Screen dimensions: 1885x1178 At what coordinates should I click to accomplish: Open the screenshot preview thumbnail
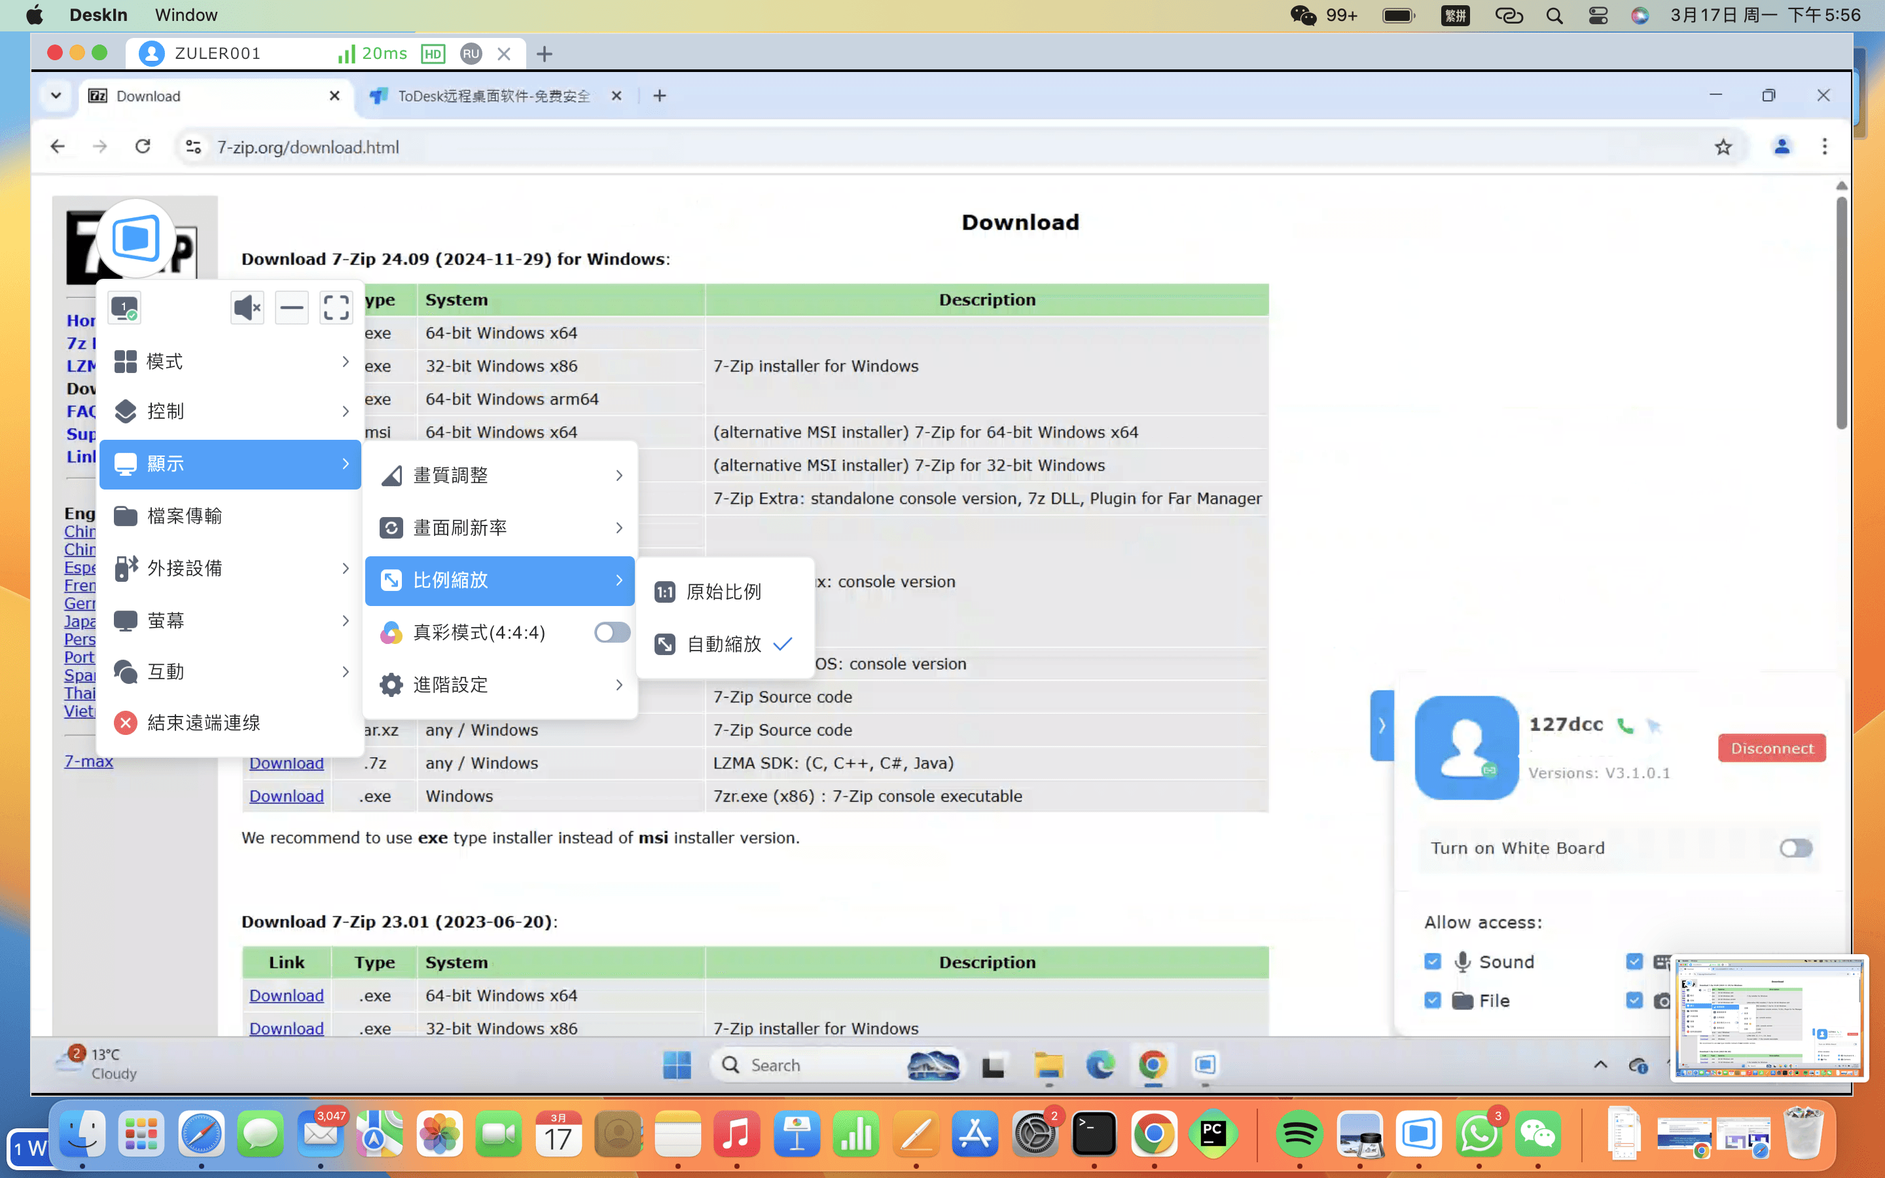[x=1770, y=1018]
